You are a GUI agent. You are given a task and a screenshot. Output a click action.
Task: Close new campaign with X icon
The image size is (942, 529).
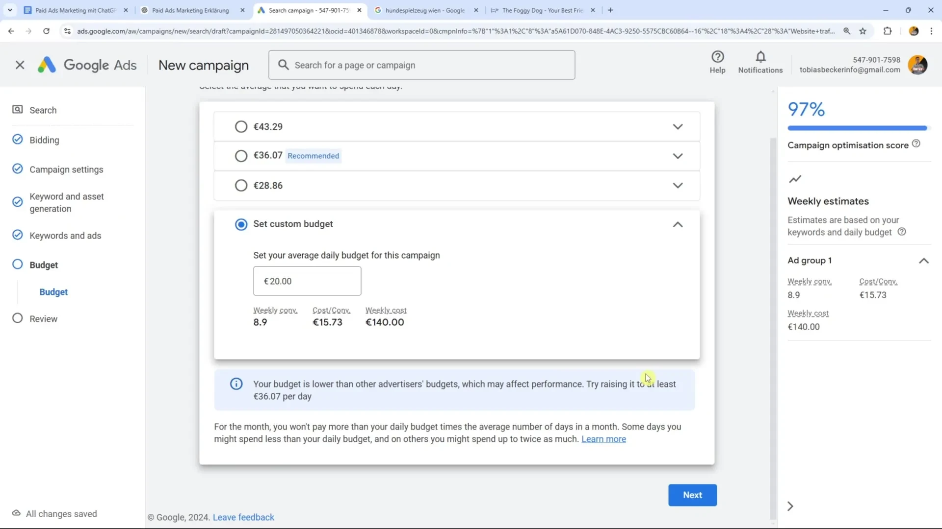click(20, 65)
